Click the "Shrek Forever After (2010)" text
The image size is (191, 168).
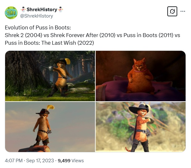point(83,35)
